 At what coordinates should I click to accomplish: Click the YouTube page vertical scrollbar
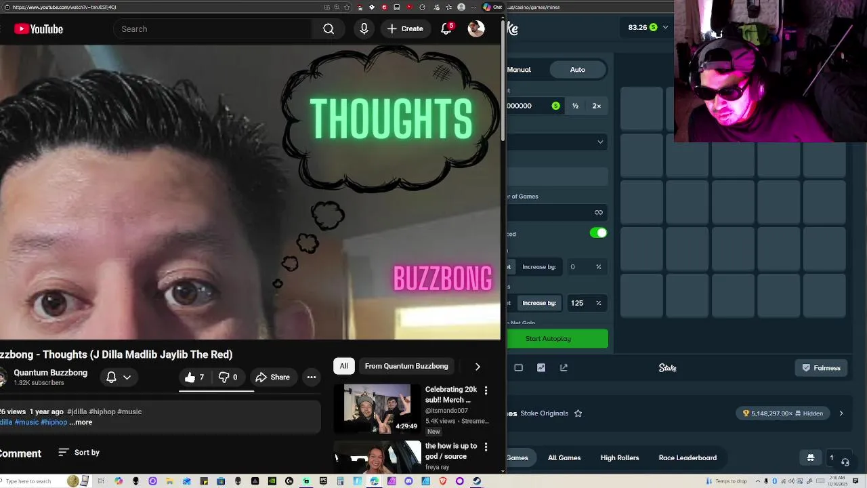503,81
